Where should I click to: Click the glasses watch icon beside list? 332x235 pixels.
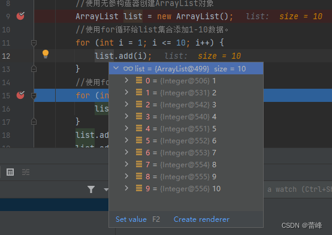click(128, 68)
